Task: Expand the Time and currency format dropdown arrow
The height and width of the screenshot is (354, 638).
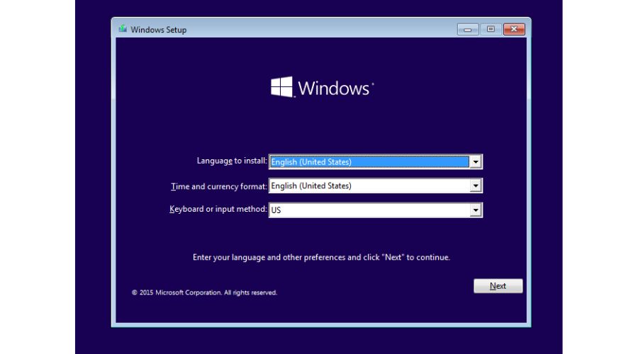Action: coord(475,185)
